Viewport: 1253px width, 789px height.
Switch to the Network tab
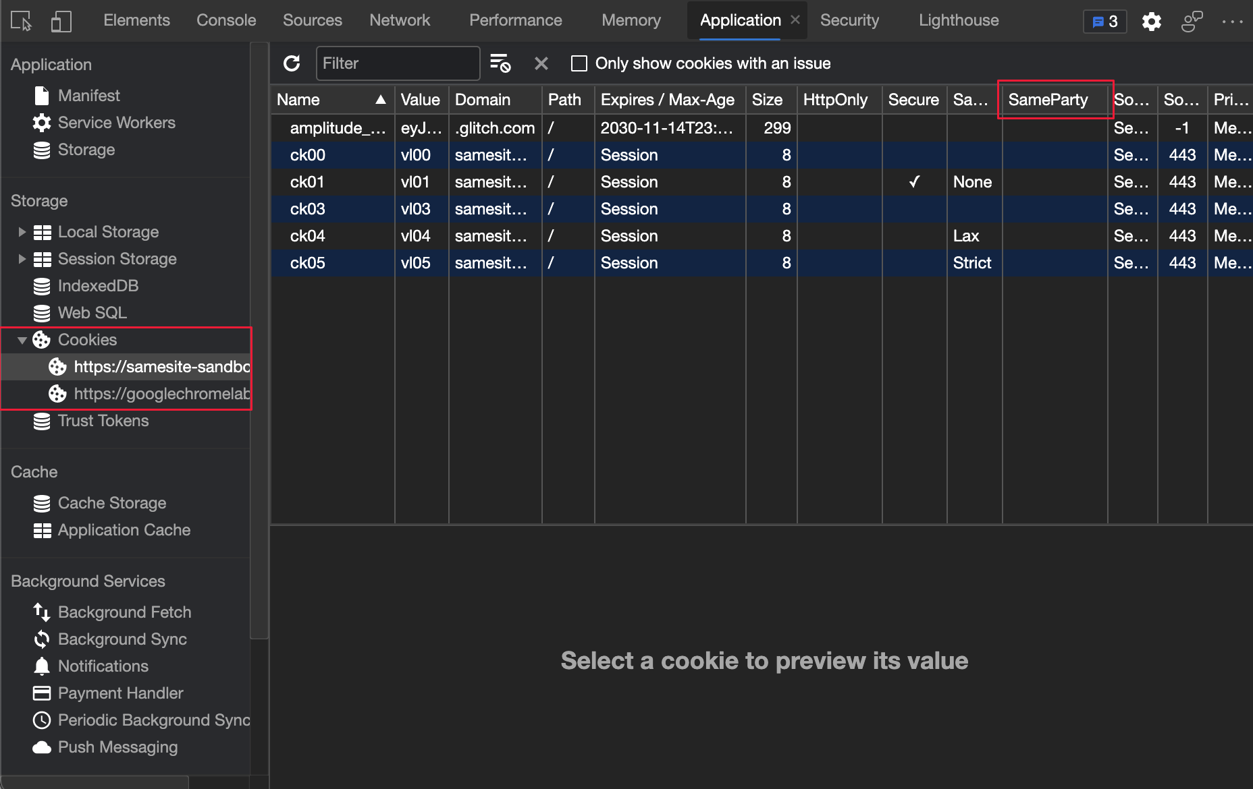coord(400,20)
